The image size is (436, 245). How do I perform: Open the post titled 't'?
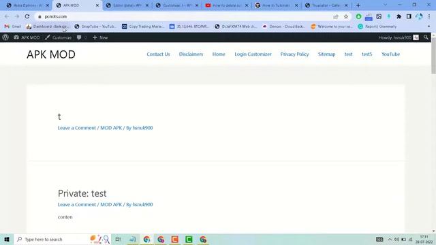pyautogui.click(x=59, y=116)
